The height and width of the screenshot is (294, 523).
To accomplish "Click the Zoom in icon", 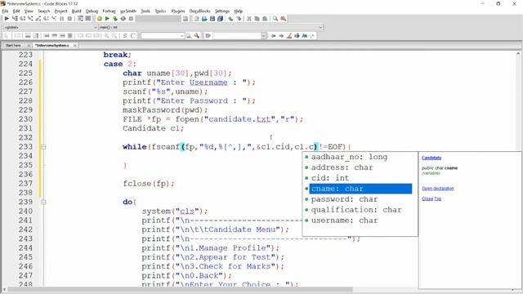I will [x=107, y=36].
